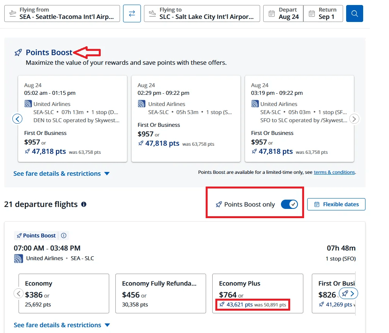Click the Points Boost badge info icon

coord(64,235)
